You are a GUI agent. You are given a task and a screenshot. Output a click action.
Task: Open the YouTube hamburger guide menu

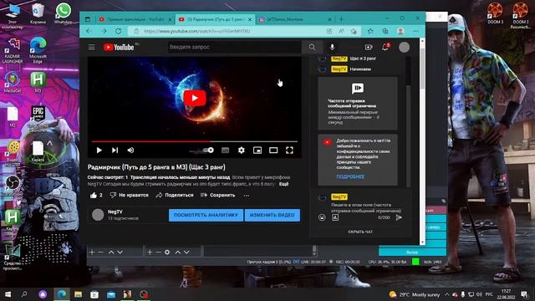coord(92,47)
